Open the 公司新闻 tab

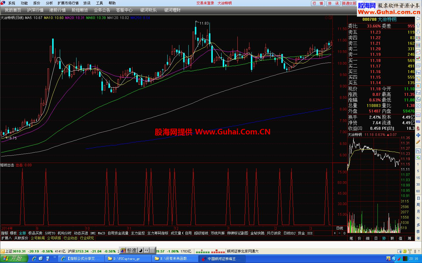[38, 238]
